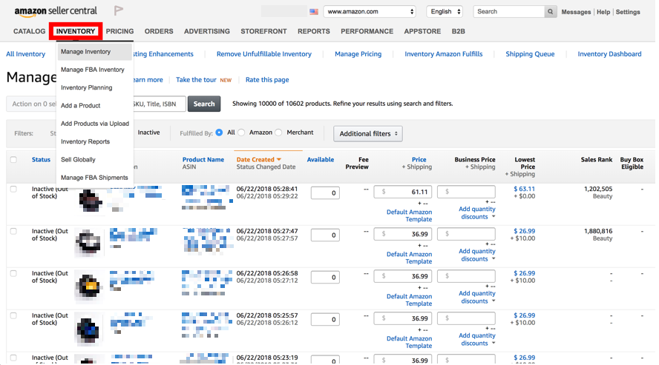Open the Manage Pricing link
659x365 pixels.
pos(358,54)
